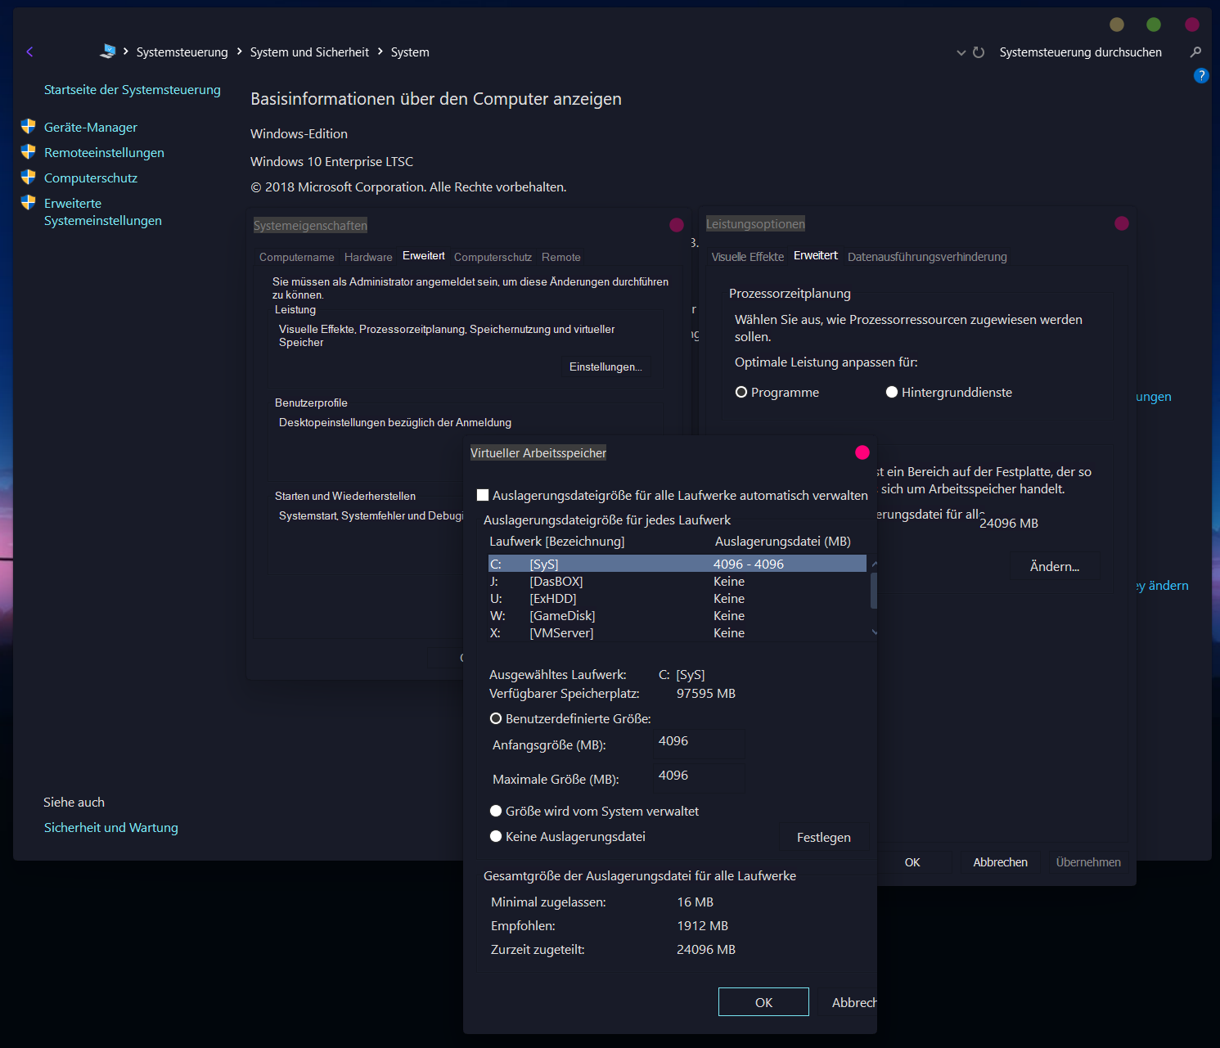This screenshot has width=1220, height=1048.
Task: Select Erweitert tab in Leistungsoptionen
Action: click(x=816, y=255)
